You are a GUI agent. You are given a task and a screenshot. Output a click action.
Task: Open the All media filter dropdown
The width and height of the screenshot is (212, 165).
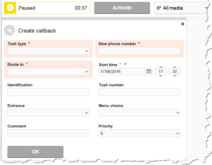(x=182, y=8)
